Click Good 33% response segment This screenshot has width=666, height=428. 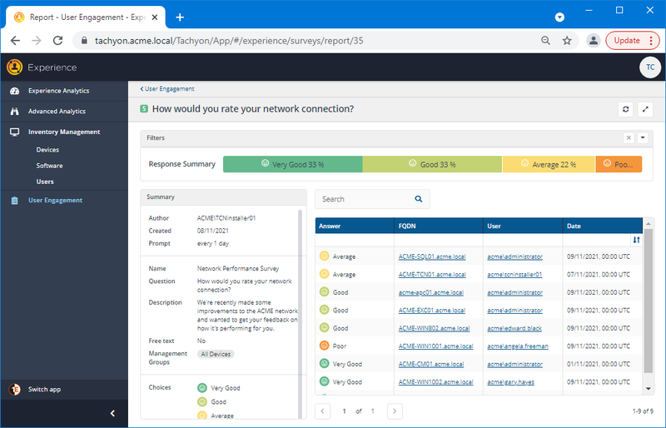432,164
